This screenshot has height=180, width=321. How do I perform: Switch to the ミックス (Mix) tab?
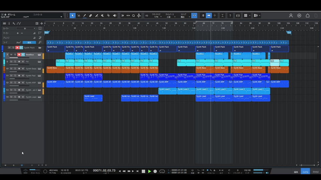(305, 172)
